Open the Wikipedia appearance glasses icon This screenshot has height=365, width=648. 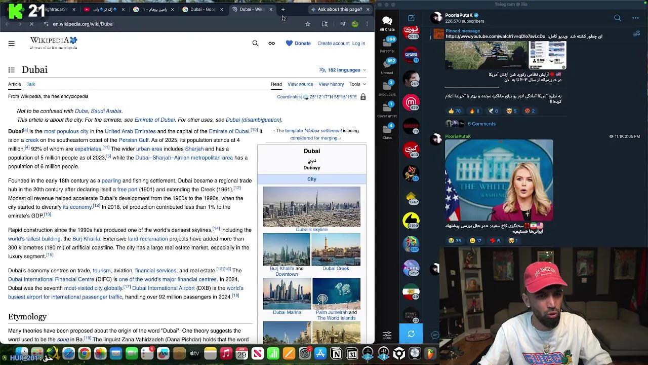tap(271, 43)
